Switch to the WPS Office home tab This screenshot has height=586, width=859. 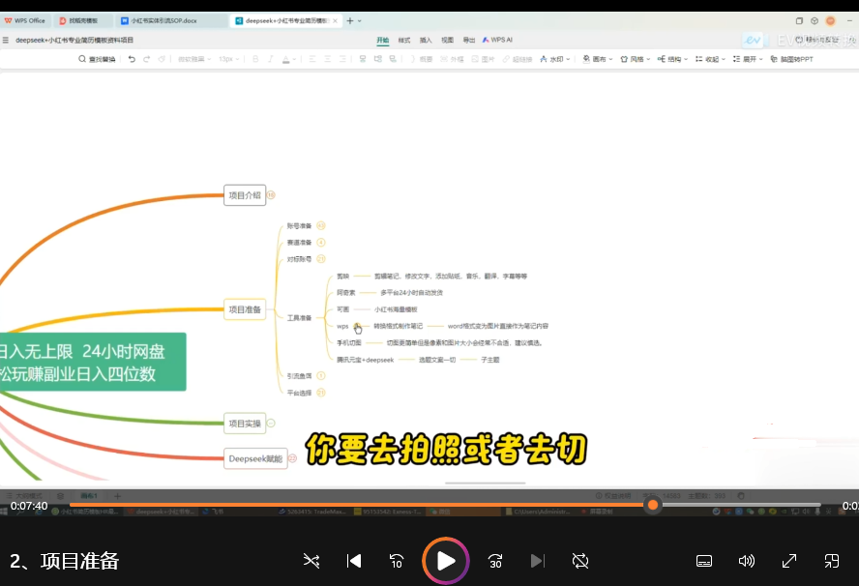(x=25, y=21)
